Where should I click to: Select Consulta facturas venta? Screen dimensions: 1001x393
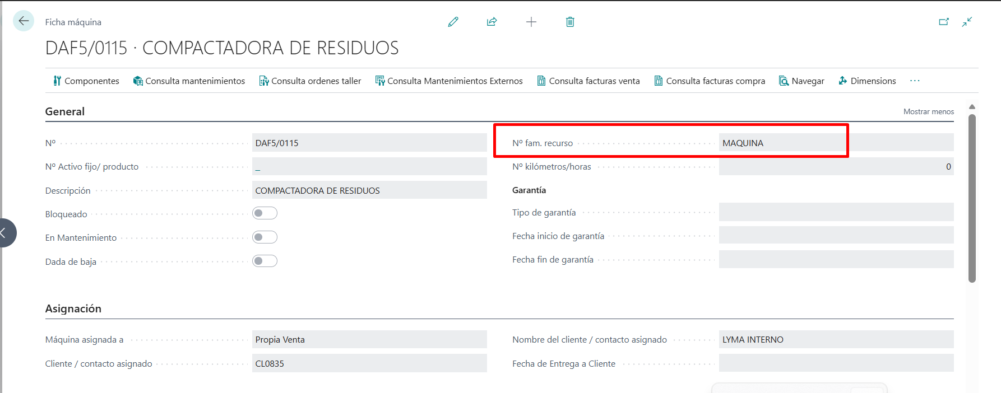point(588,81)
